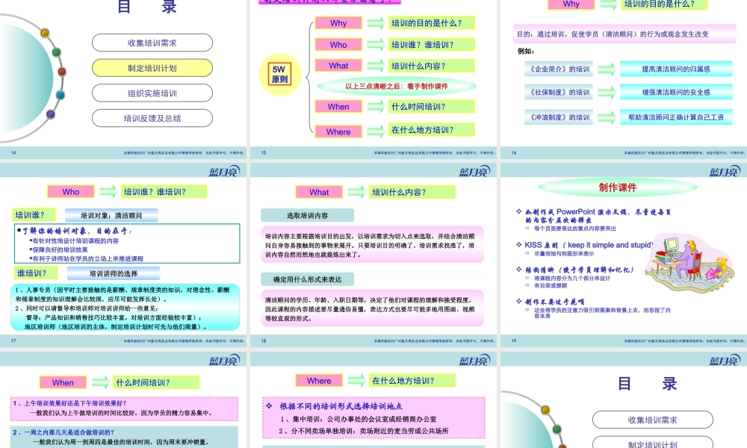Click the 提高清洁顾问的归属感 box
This screenshot has height=448, width=747.
point(675,69)
